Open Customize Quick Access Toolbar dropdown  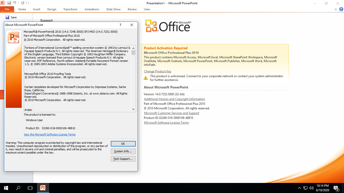(28, 3)
